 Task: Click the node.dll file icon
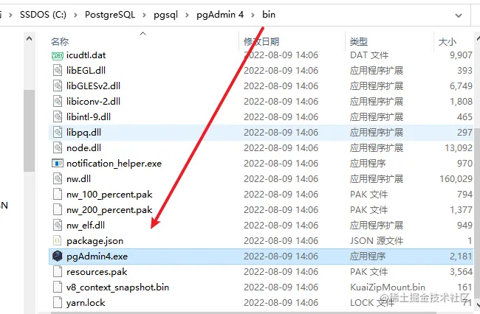tap(58, 148)
